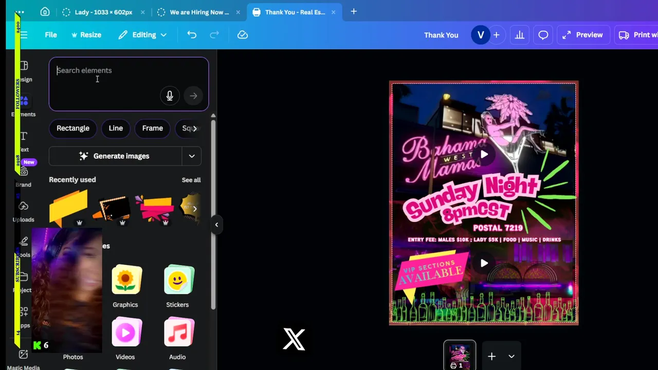Click Generate images button

pos(115,156)
